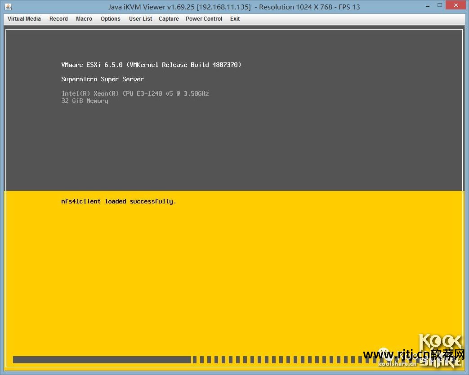The width and height of the screenshot is (469, 375).
Task: Click the Intel Xeon CPU E3-1240 line
Action: click(135, 93)
